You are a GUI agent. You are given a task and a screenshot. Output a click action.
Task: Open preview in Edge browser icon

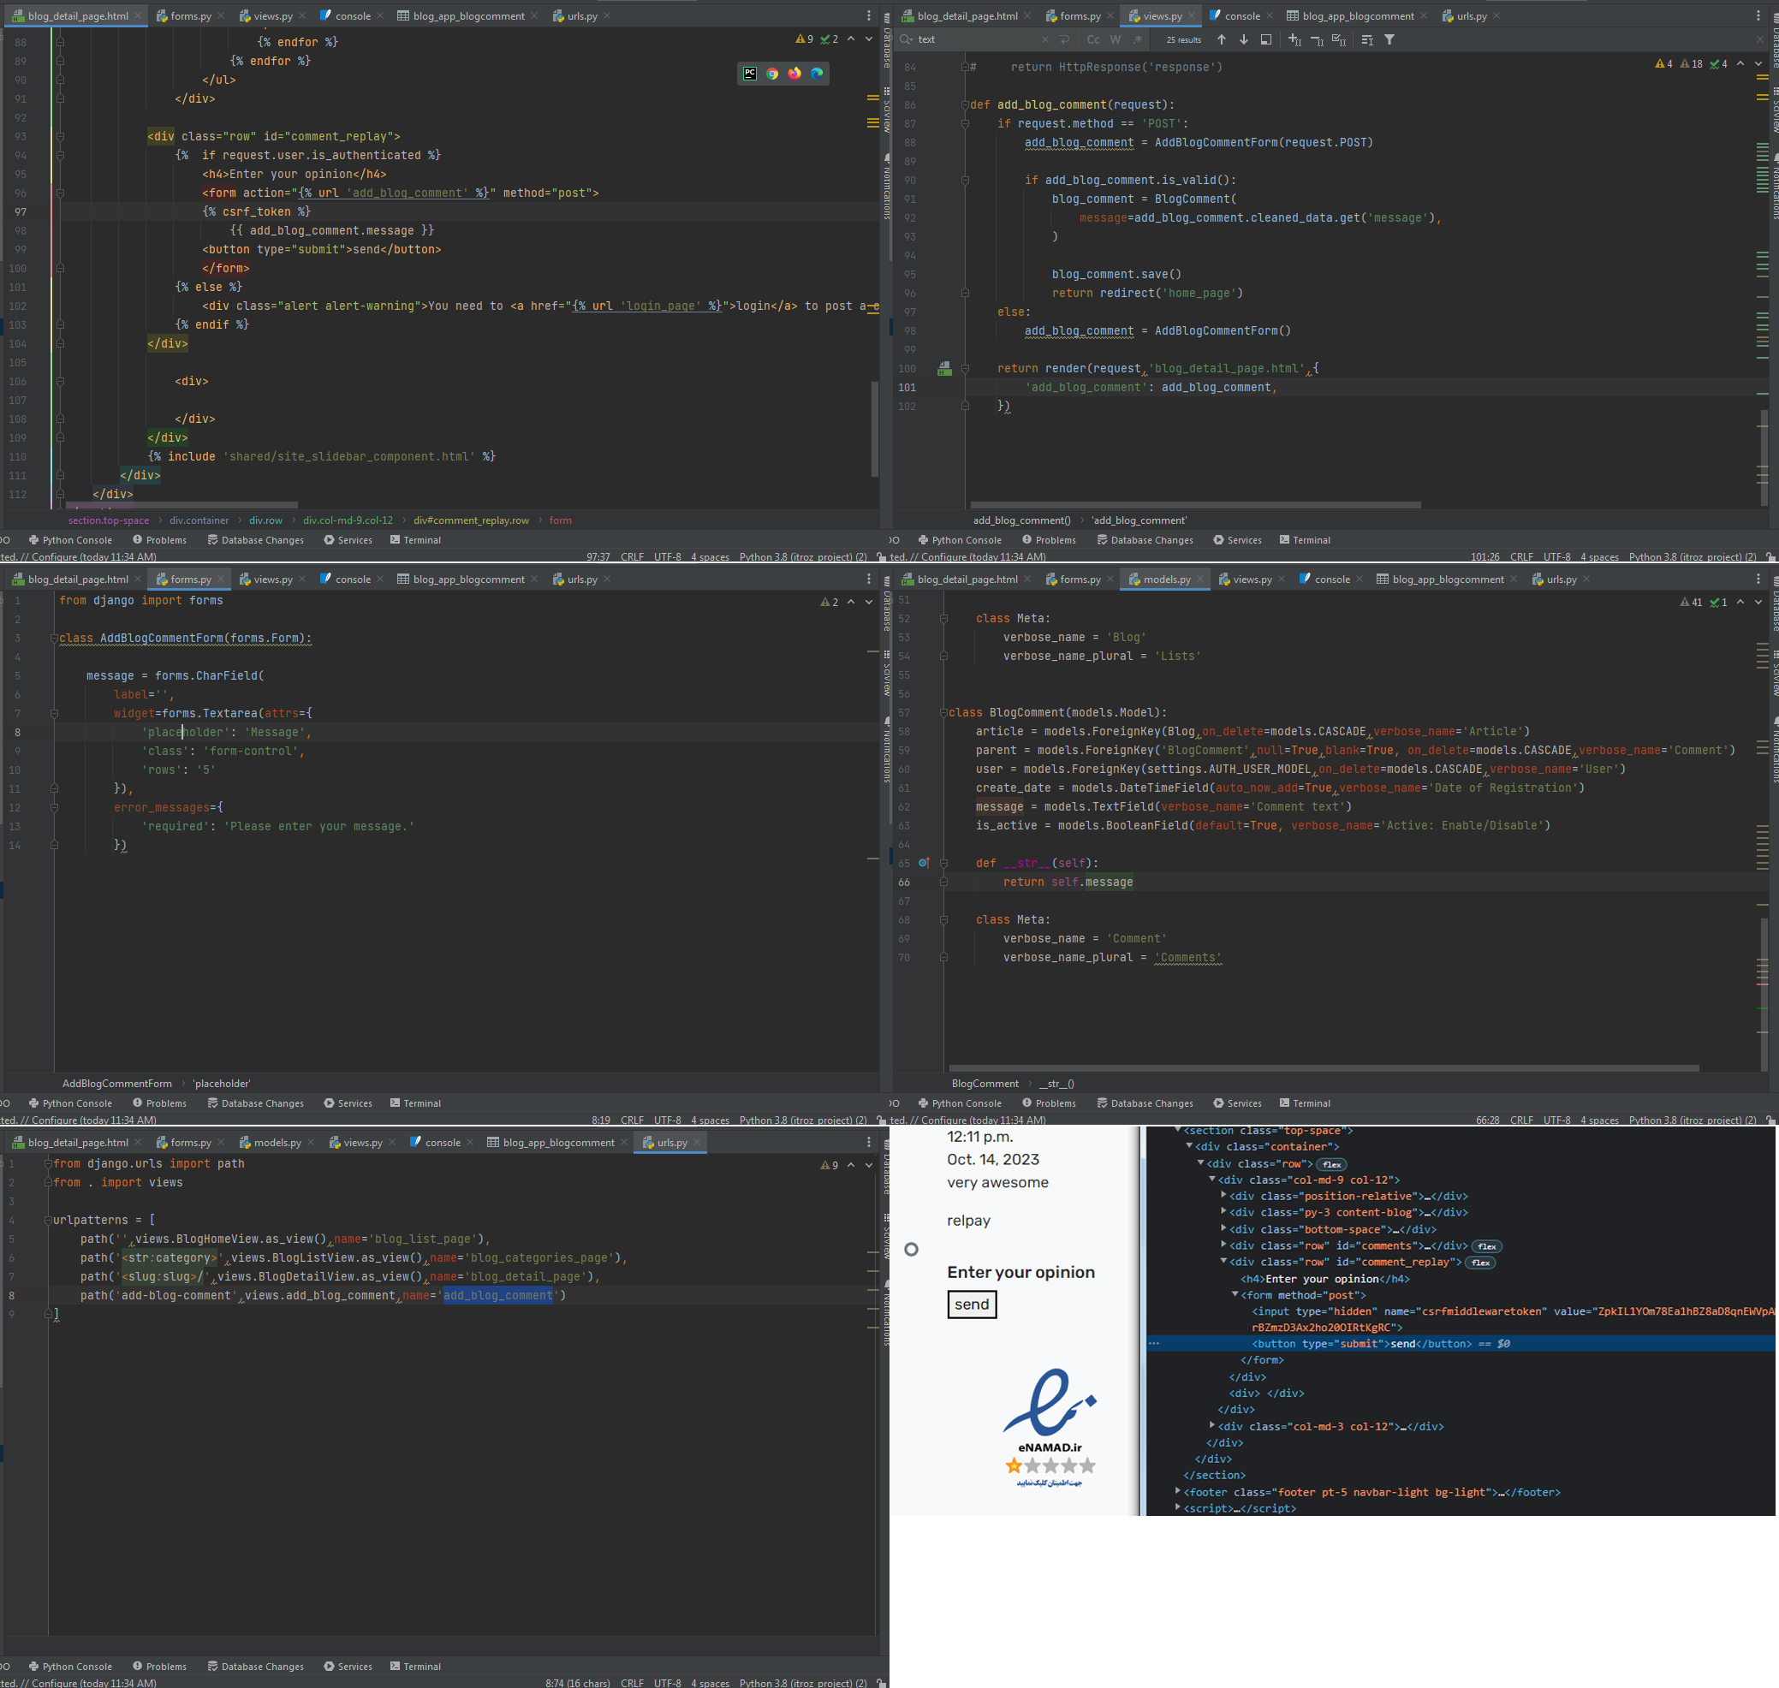(x=816, y=74)
